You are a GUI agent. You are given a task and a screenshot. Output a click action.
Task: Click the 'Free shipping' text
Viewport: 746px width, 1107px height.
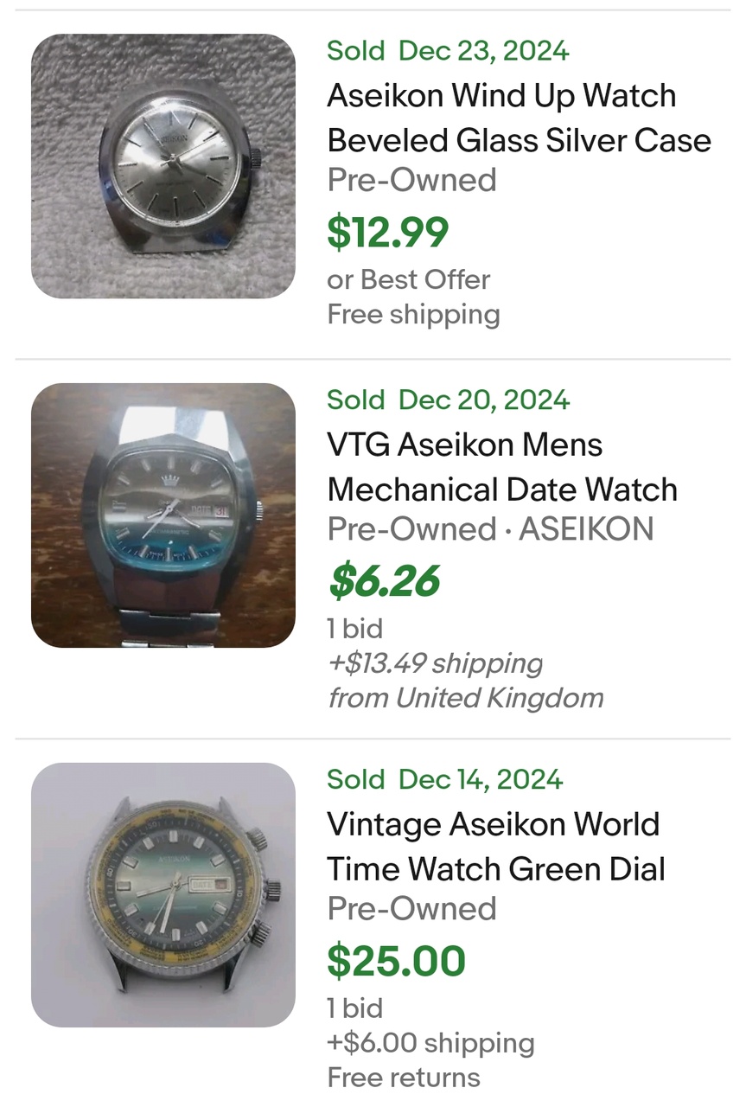click(413, 314)
